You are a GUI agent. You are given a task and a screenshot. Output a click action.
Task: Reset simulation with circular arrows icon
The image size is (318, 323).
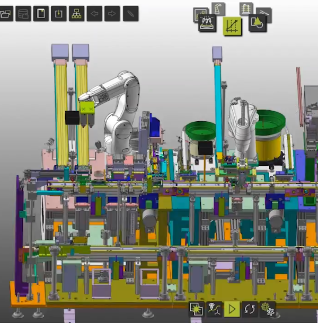250,309
